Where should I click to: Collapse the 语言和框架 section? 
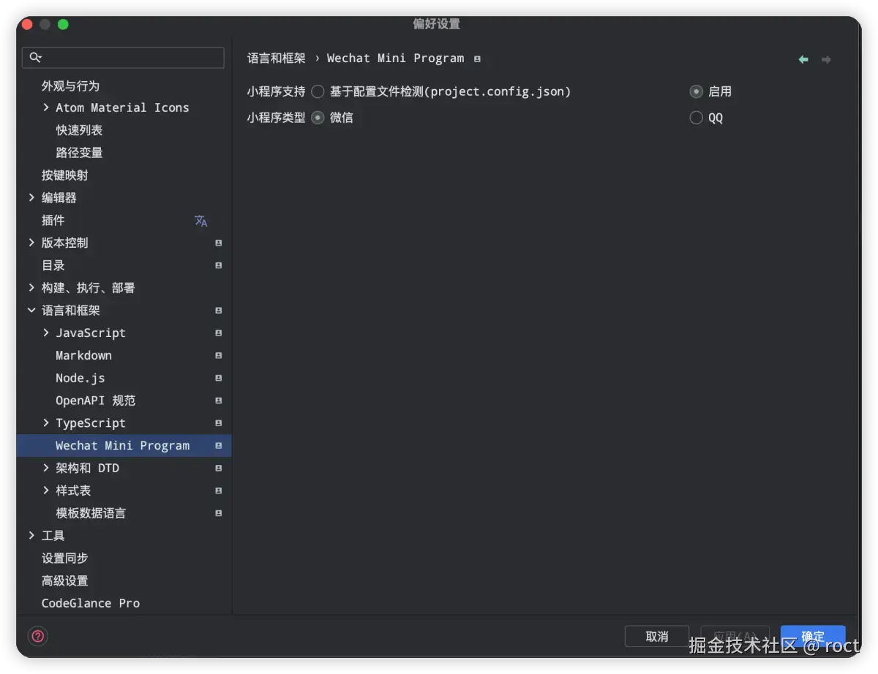(x=31, y=311)
